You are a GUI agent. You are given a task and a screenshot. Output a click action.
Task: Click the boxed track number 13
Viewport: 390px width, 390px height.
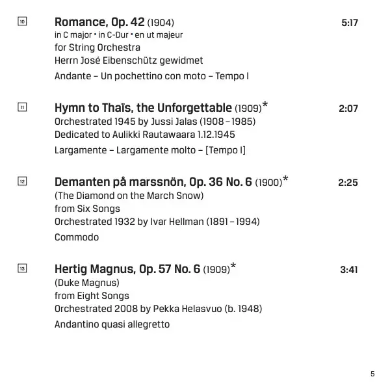click(22, 268)
